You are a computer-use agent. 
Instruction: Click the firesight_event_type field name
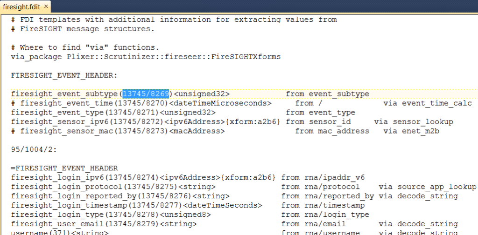[57, 113]
